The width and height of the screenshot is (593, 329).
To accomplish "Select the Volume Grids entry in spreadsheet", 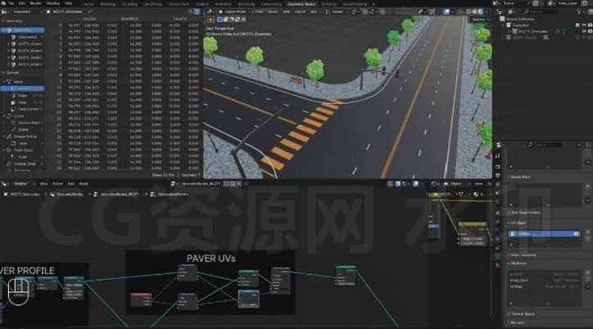I will [25, 164].
